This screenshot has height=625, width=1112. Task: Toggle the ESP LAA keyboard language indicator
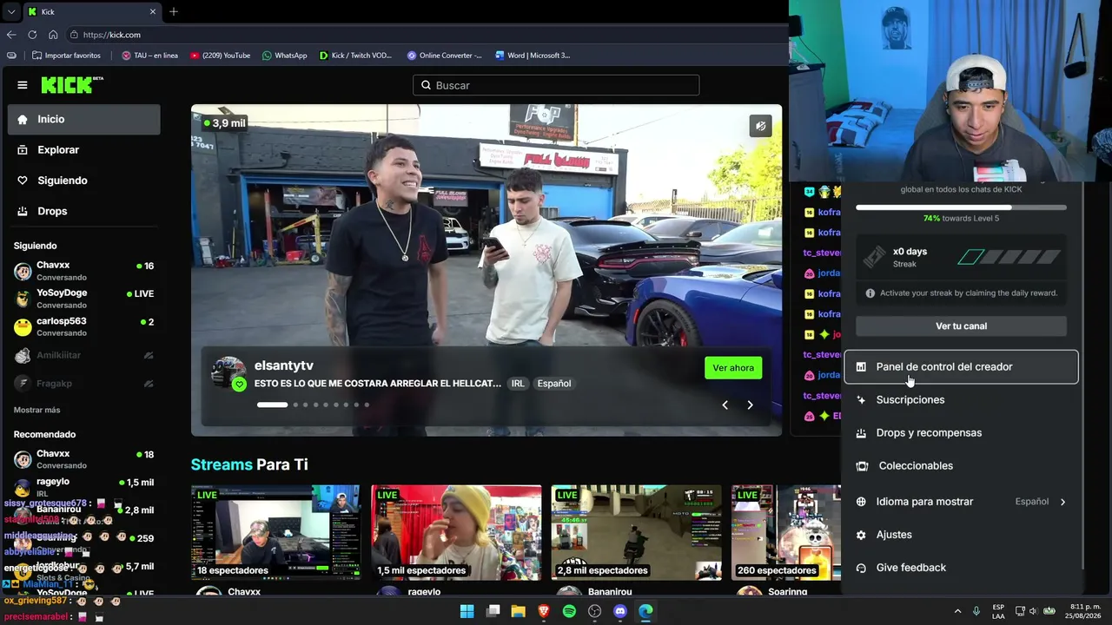coord(998,611)
